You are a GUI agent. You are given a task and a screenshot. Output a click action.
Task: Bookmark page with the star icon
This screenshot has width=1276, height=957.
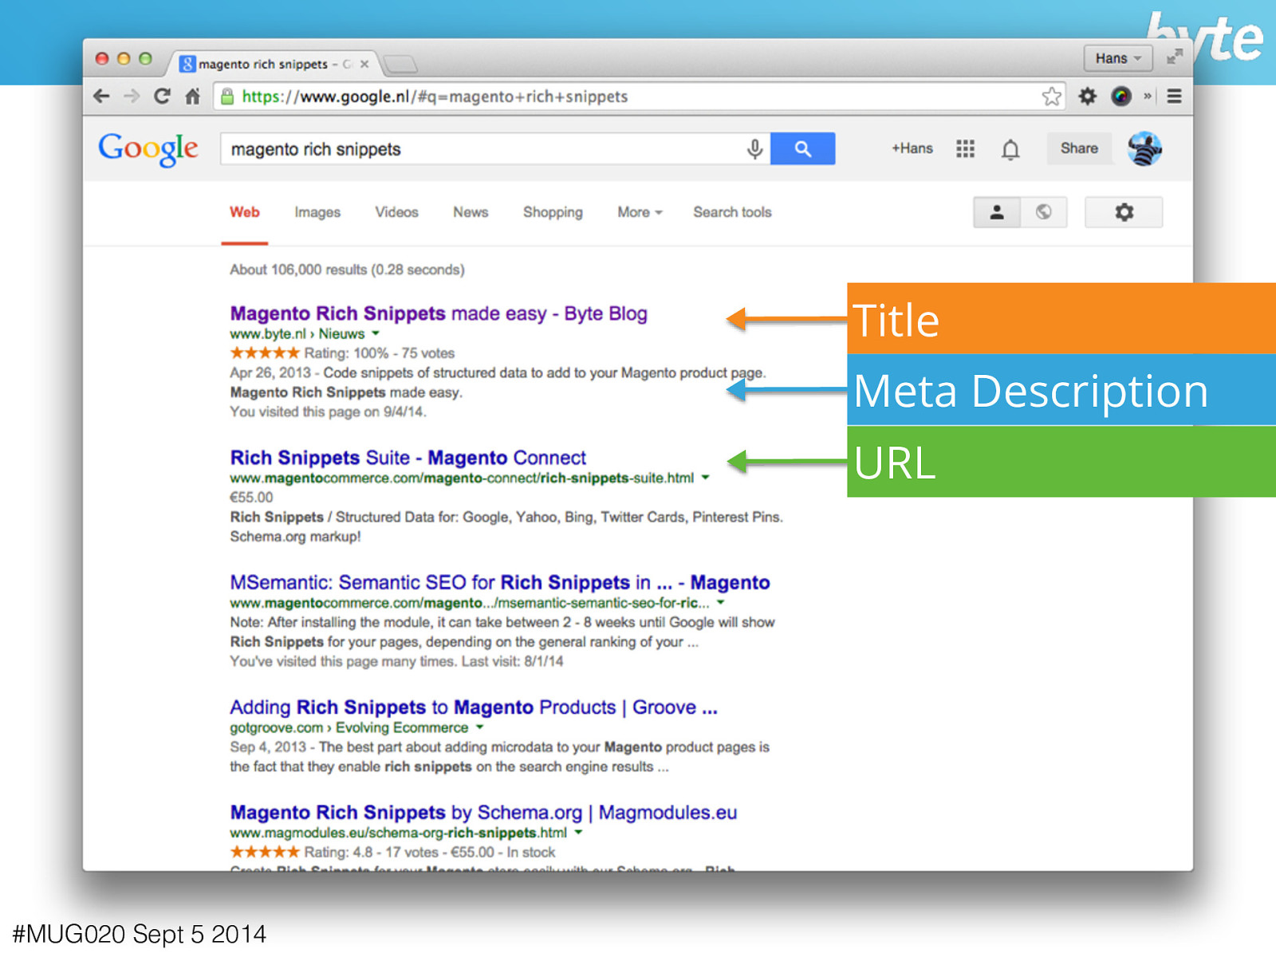[1052, 96]
